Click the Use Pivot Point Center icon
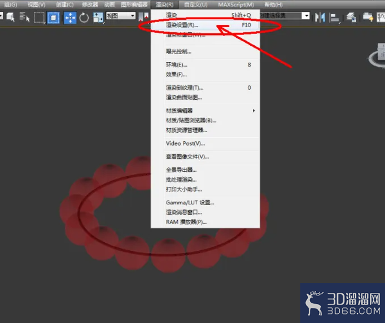The width and height of the screenshot is (385, 323). coord(143,17)
